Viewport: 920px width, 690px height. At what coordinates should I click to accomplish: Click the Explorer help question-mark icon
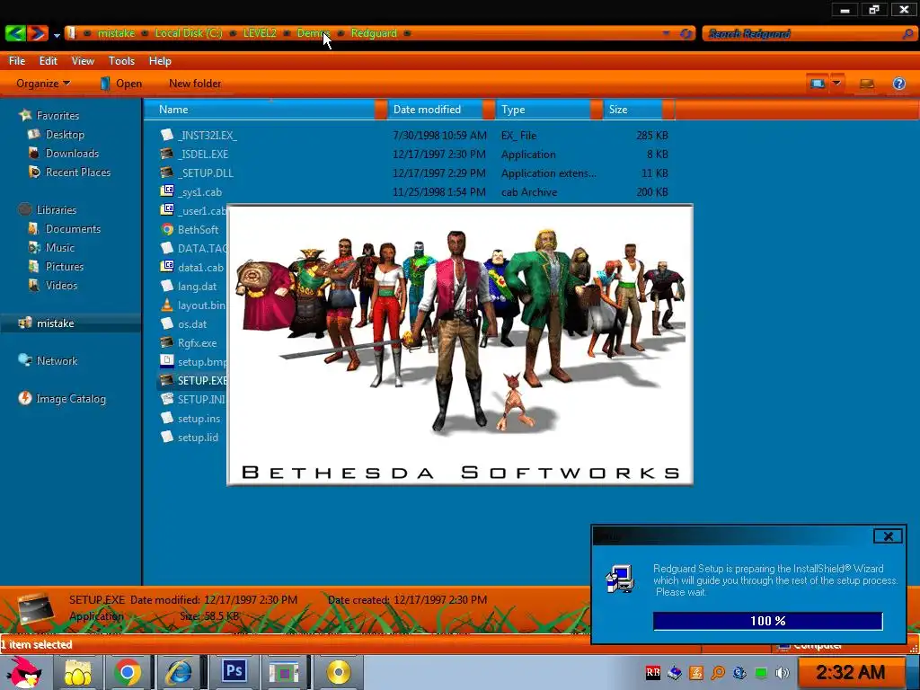click(898, 84)
